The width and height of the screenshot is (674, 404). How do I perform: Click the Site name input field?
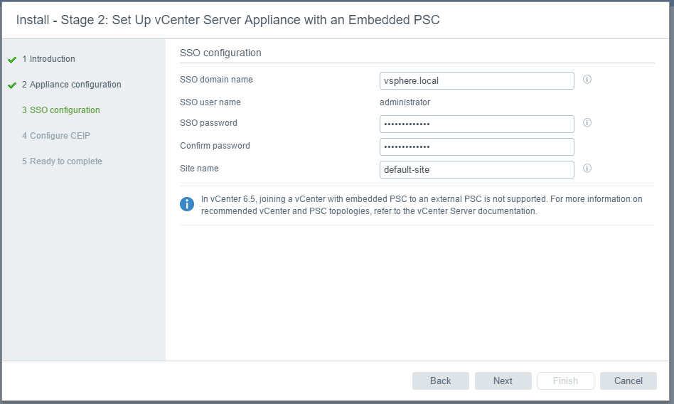(x=476, y=169)
